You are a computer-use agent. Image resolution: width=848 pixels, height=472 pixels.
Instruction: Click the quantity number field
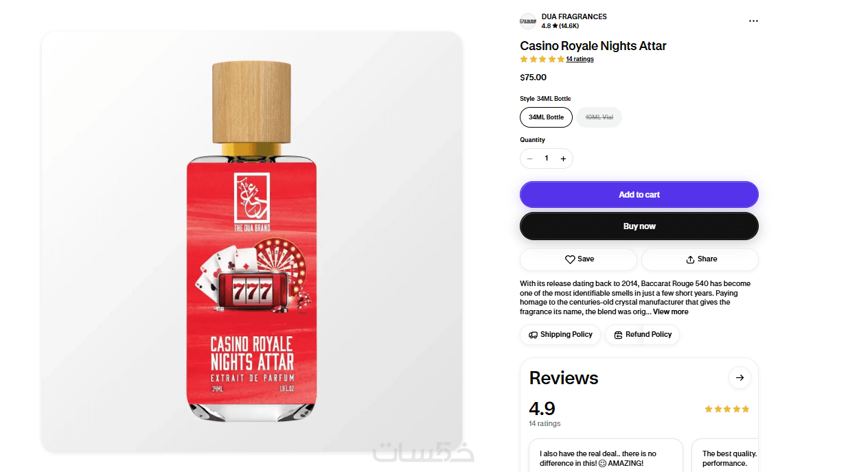(x=547, y=158)
